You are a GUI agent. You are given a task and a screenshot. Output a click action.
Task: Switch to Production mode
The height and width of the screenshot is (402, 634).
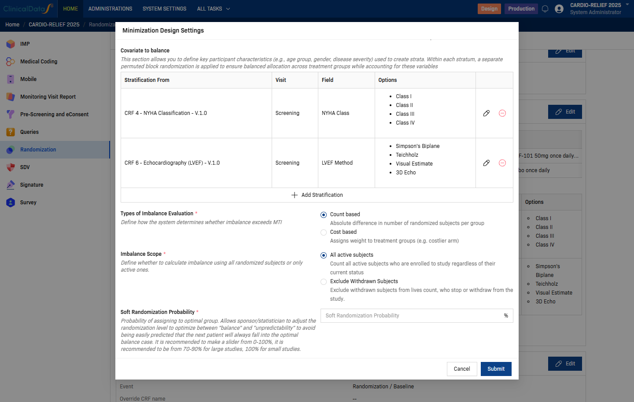(x=521, y=9)
